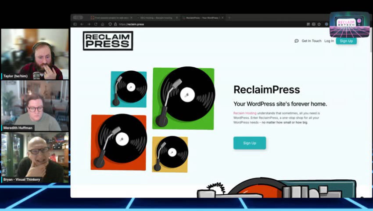Close the ReclaimPress browser tab
This screenshot has width=373, height=211.
(222, 18)
